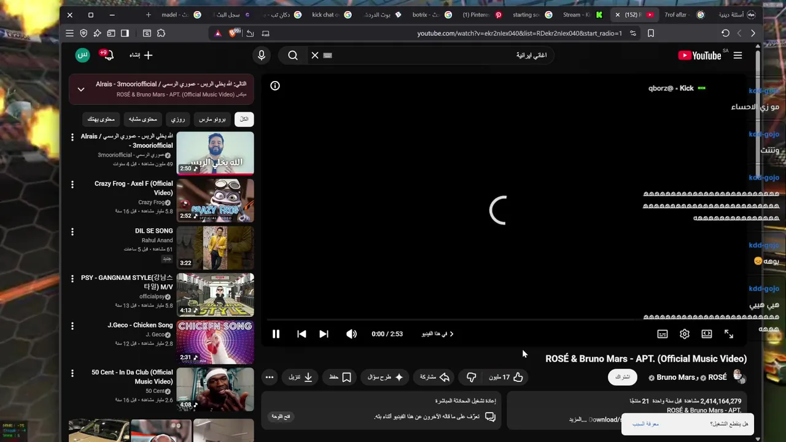The height and width of the screenshot is (442, 786).
Task: Open the Gangnam Style video title
Action: pos(126,282)
